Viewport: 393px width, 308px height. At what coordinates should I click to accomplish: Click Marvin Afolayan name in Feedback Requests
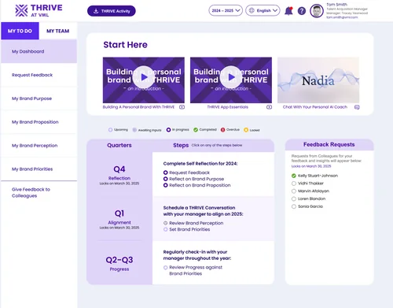pos(314,191)
